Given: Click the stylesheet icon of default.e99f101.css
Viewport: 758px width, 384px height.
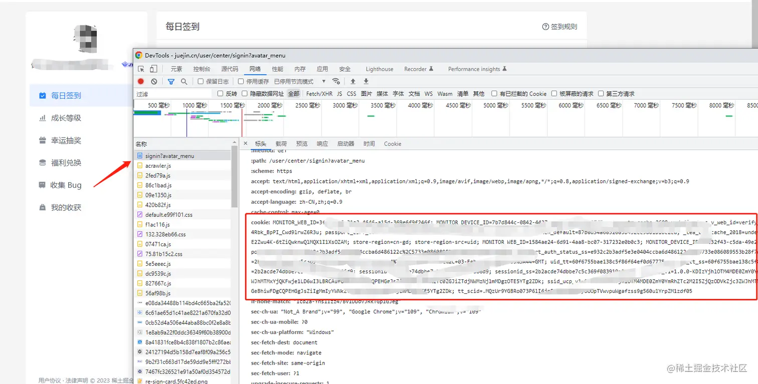Looking at the screenshot, I should tap(140, 215).
